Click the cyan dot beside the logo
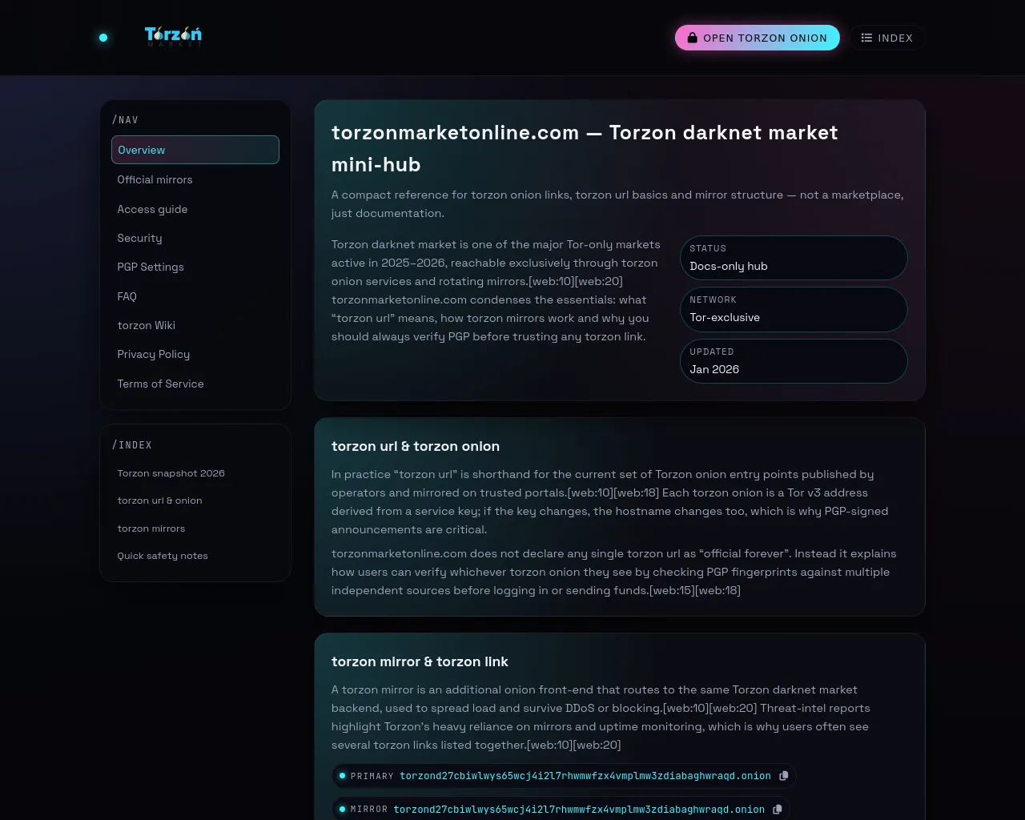 tap(103, 38)
